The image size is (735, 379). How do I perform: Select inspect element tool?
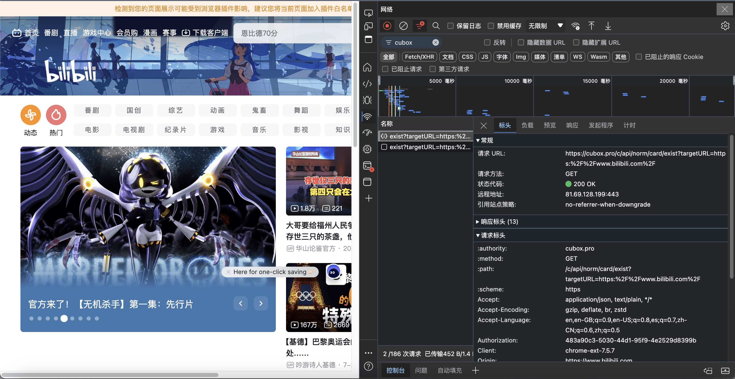368,13
